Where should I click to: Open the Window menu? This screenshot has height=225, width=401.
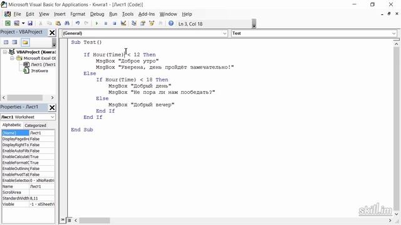[x=169, y=14]
